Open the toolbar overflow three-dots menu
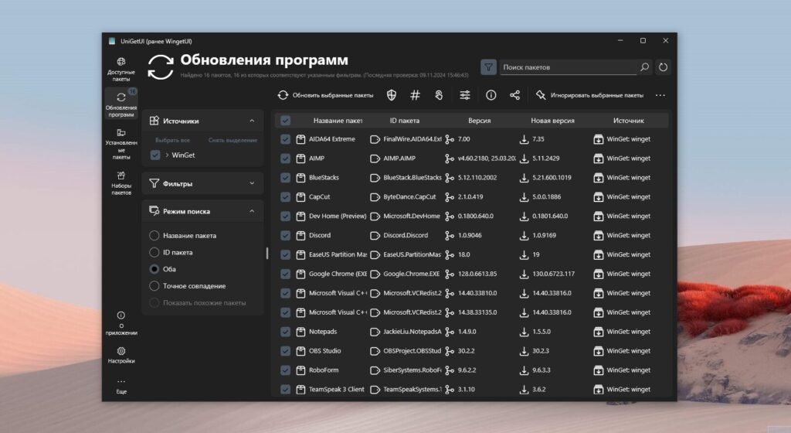 point(660,95)
